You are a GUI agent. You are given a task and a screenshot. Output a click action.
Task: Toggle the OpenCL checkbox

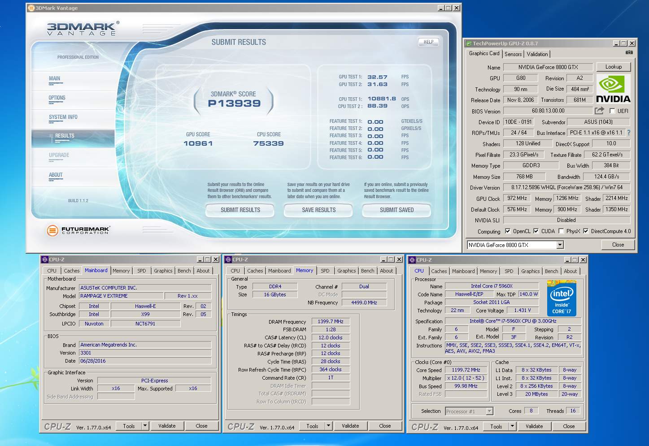click(x=507, y=231)
